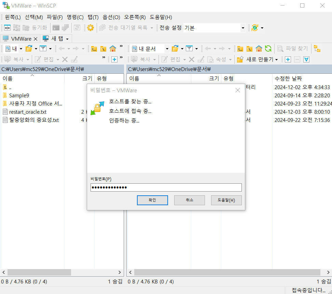Click the left panel delete X icon
The height and width of the screenshot is (294, 332).
tap(65, 59)
